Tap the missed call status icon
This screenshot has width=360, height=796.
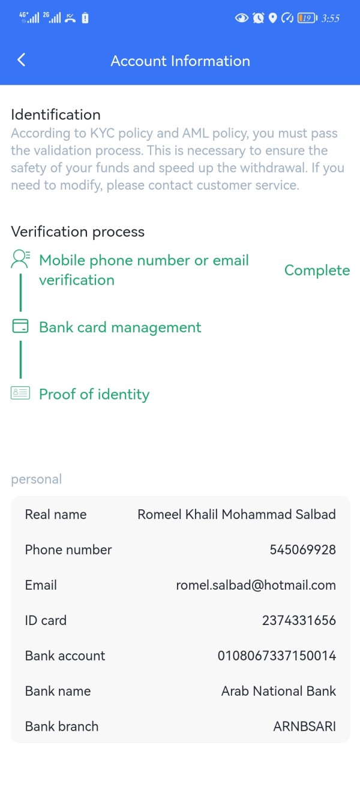tap(70, 18)
